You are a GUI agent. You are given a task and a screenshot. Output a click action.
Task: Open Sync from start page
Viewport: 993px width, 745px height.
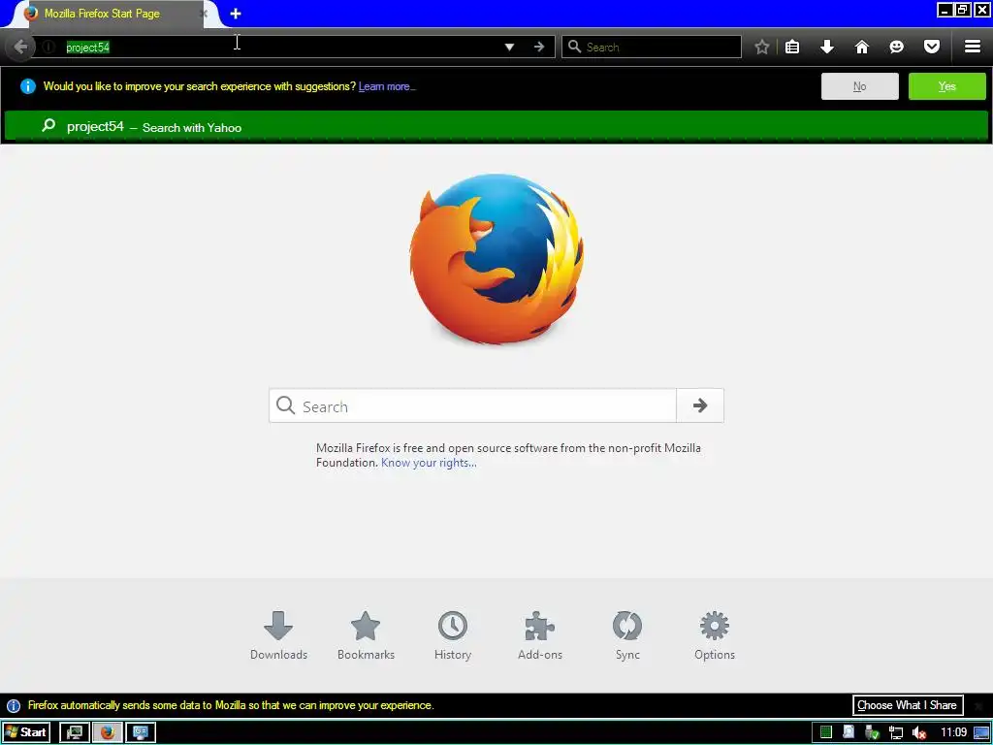tap(627, 635)
